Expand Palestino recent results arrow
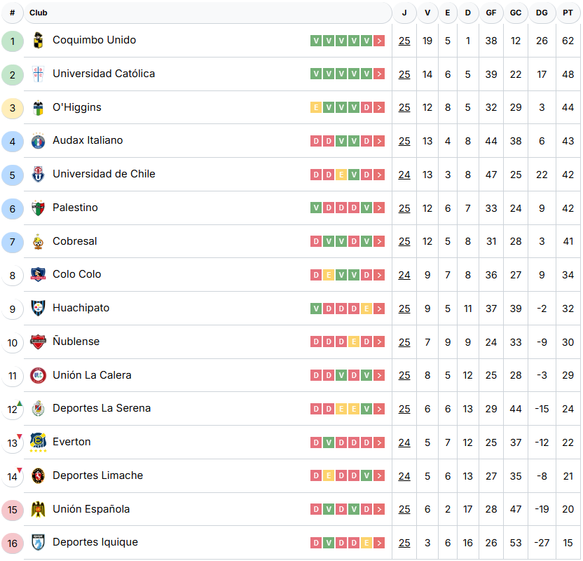Screen dimensions: 583x561 (379, 208)
